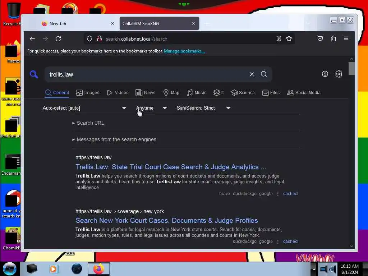Select the Map search category
This screenshot has width=368, height=276.
pyautogui.click(x=171, y=93)
